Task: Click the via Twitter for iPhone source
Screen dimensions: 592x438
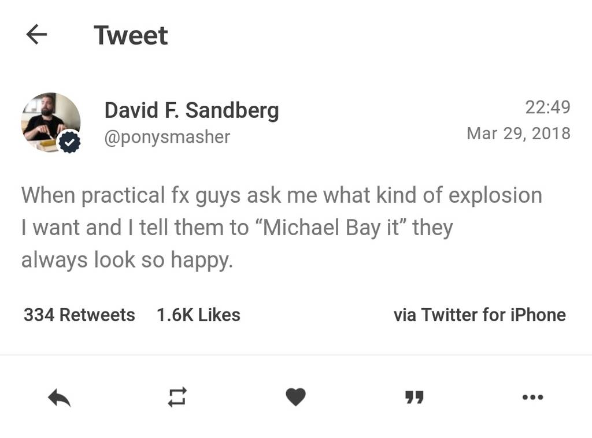Action: 479,315
